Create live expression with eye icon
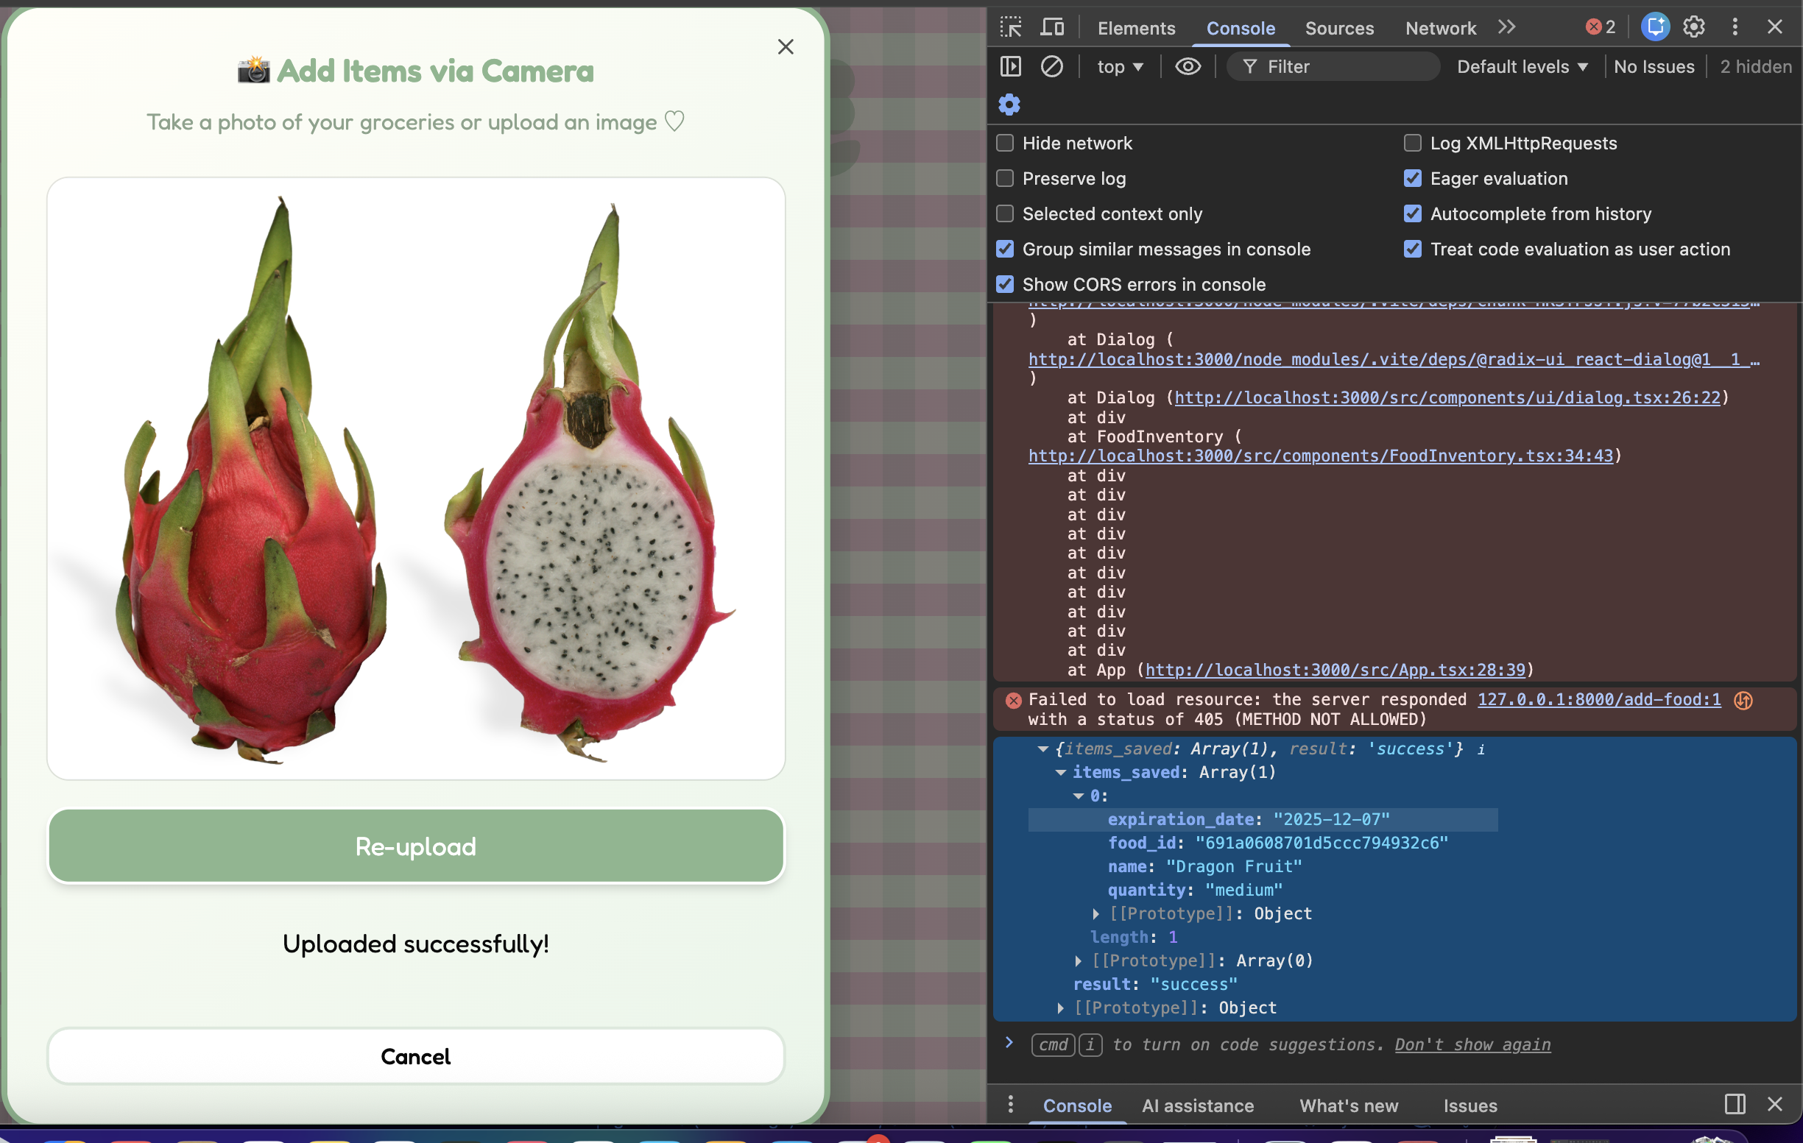This screenshot has height=1143, width=1803. click(x=1188, y=67)
